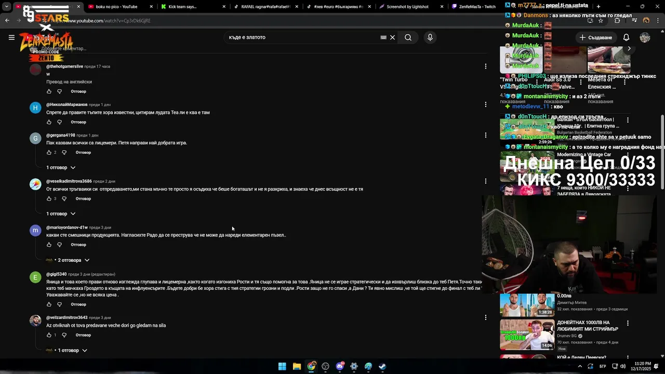Like the comment by @veselkadimitrova3686

(49, 199)
